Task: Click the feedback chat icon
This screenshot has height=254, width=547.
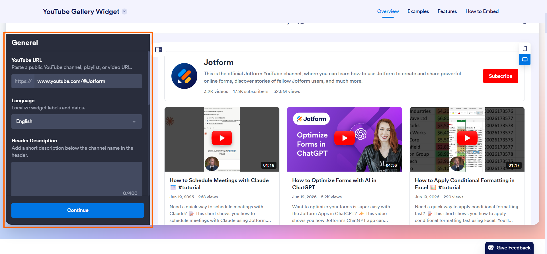Action: (491, 248)
